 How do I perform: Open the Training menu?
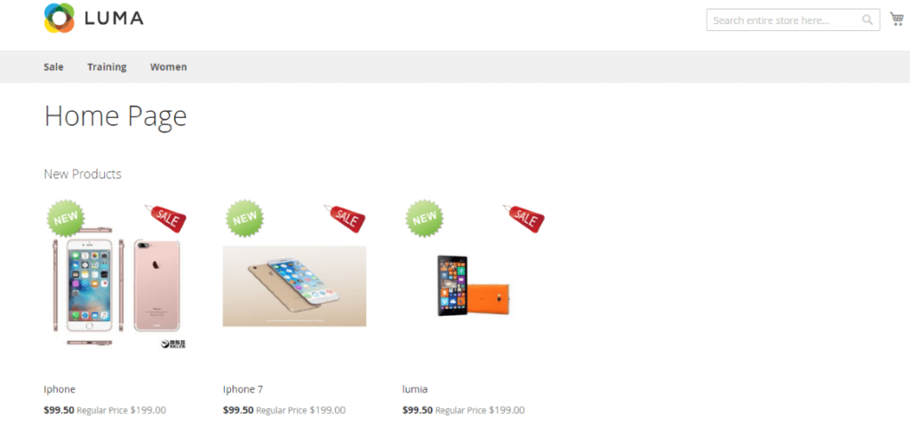point(107,67)
